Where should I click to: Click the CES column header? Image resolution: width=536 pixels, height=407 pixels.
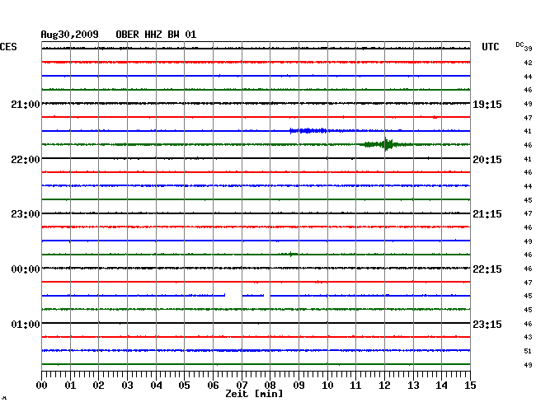point(8,47)
